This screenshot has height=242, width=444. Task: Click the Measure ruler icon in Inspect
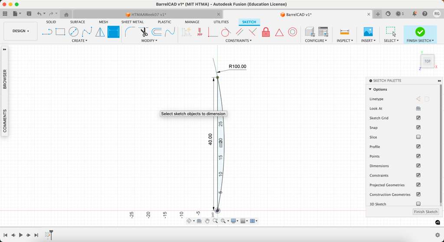pyautogui.click(x=345, y=32)
